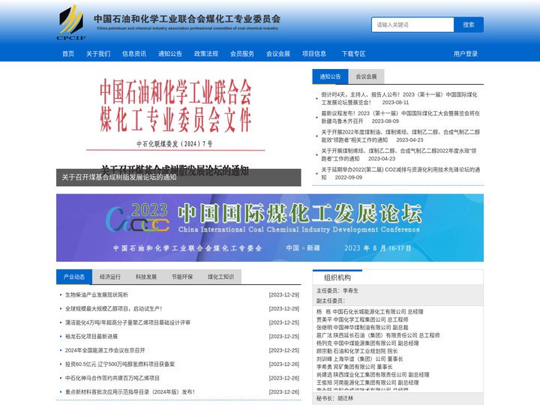Click the CPCIF logo
The image size is (540, 405).
click(x=71, y=22)
